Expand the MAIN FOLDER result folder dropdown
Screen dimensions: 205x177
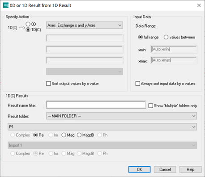point(121,116)
